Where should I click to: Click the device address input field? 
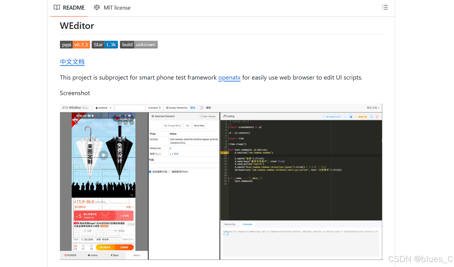click(x=130, y=108)
